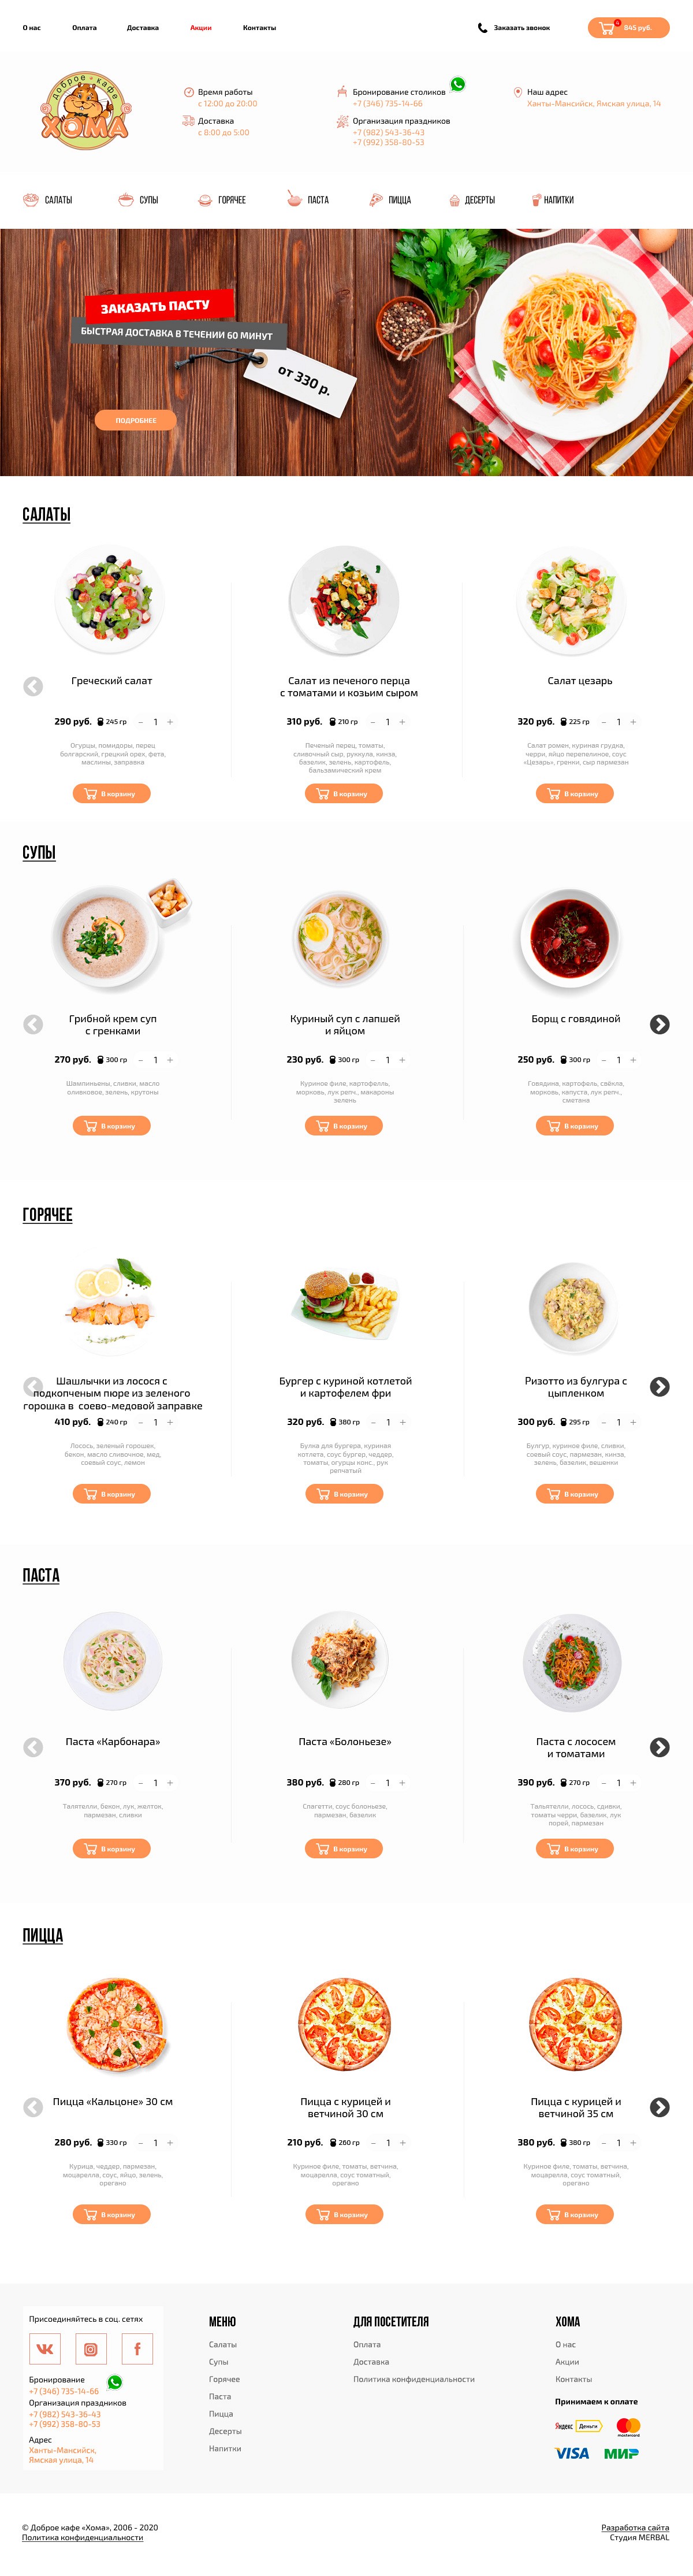Viewport: 693px width, 2576px height.
Task: Open Политика конфиденциальности link at bottom
Action: (82, 2537)
